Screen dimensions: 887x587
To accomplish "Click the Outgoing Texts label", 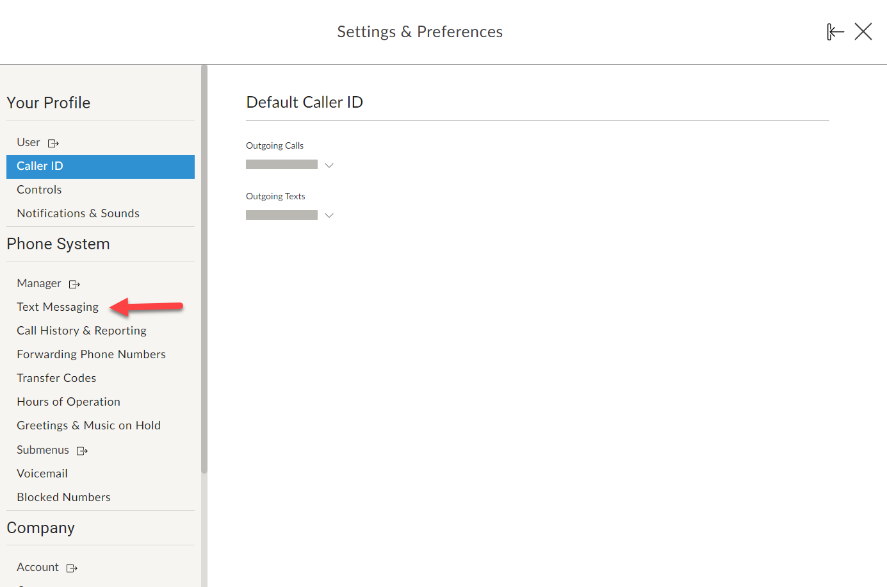I will click(x=275, y=196).
